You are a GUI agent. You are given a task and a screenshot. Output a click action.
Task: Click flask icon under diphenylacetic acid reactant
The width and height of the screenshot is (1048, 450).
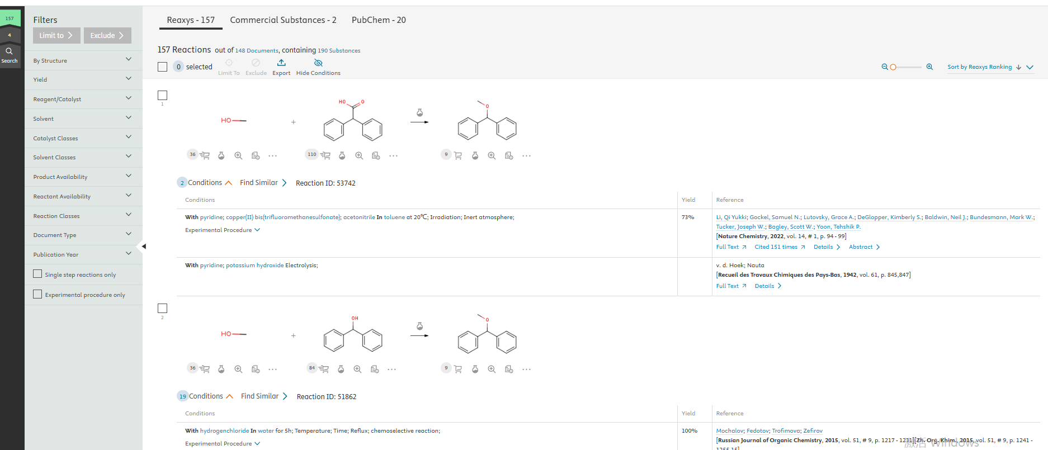pos(342,155)
